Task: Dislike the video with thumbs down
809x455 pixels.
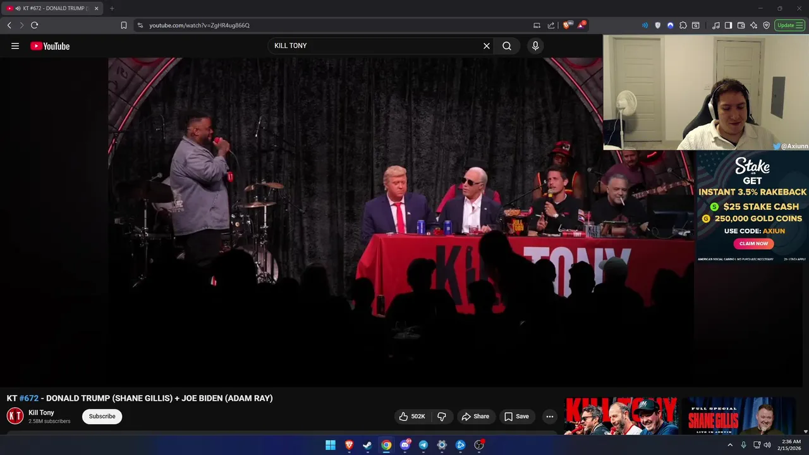Action: [442, 416]
